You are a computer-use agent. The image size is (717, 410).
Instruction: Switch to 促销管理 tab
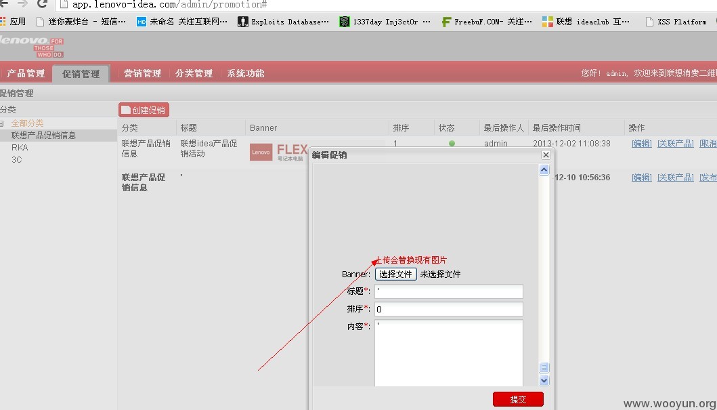click(81, 74)
